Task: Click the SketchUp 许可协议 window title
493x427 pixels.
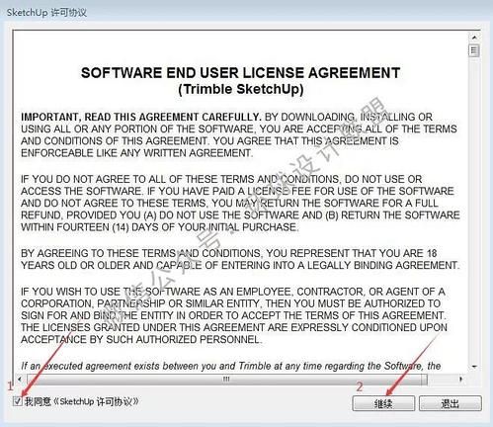Action: (x=46, y=13)
